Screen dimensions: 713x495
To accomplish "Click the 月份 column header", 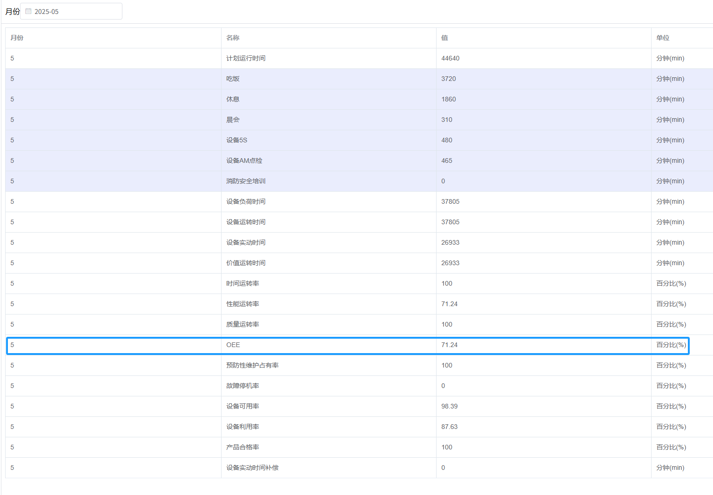I will click(x=17, y=38).
